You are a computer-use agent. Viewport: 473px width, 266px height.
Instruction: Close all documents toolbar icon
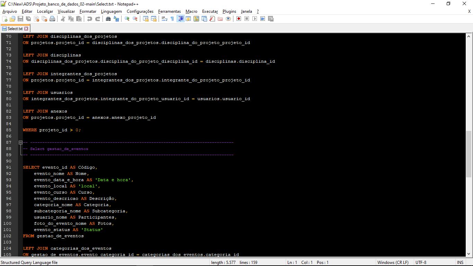(x=44, y=19)
